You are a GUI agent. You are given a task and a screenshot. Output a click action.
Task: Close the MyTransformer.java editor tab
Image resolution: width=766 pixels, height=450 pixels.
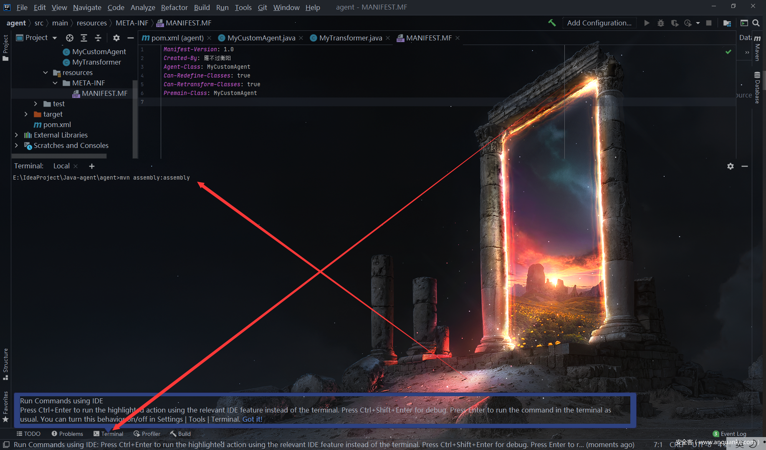pos(388,38)
